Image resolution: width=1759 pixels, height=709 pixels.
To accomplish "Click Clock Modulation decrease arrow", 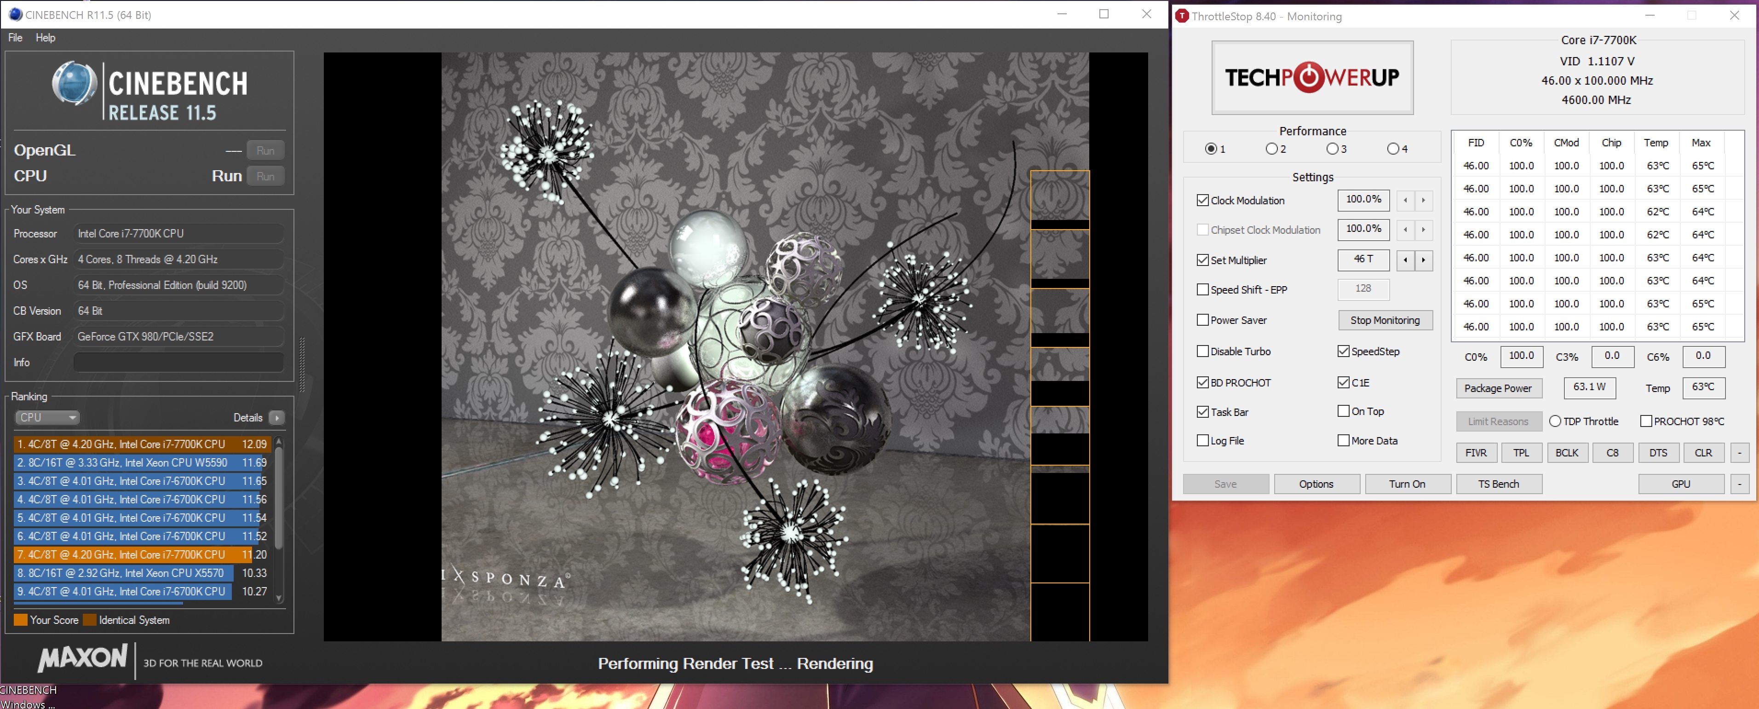I will 1405,200.
